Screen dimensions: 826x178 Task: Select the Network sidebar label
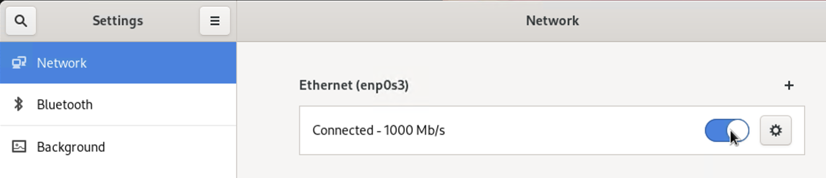click(62, 63)
